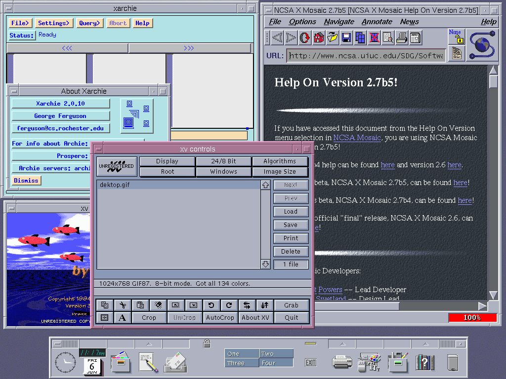506x379 pixels.
Task: Switch to workspace One
Action: click(242, 353)
